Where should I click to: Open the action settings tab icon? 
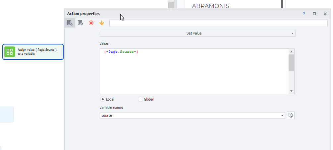coord(70,23)
